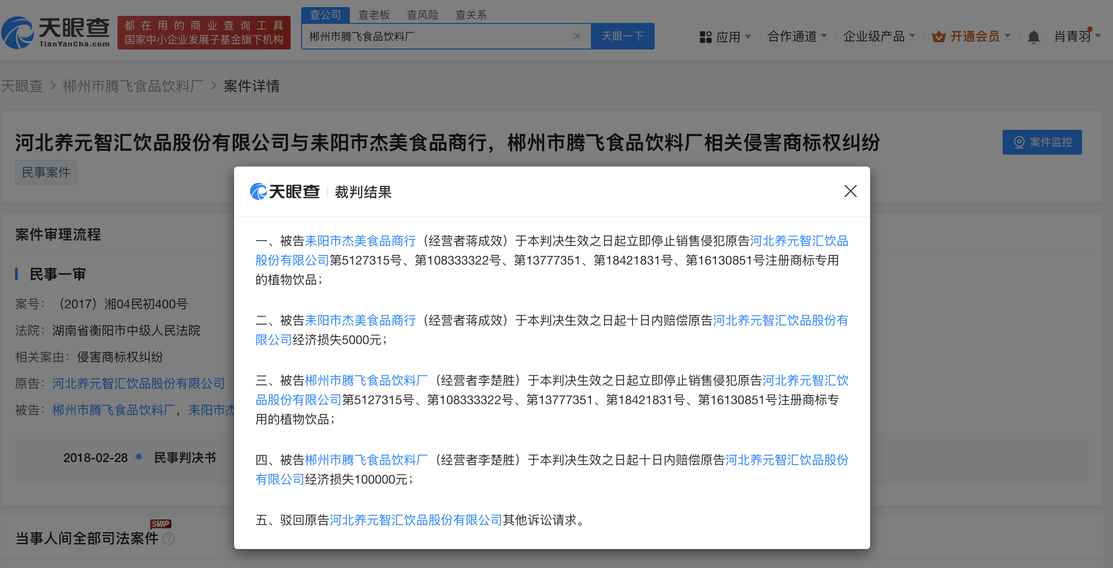
Task: Click the help question mark icon
Action: [169, 538]
